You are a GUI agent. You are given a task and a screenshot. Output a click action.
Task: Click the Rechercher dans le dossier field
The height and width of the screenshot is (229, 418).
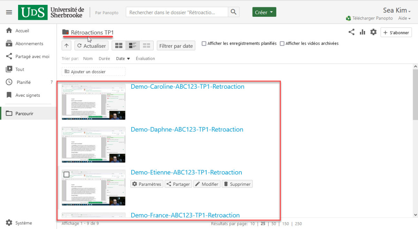click(x=177, y=12)
